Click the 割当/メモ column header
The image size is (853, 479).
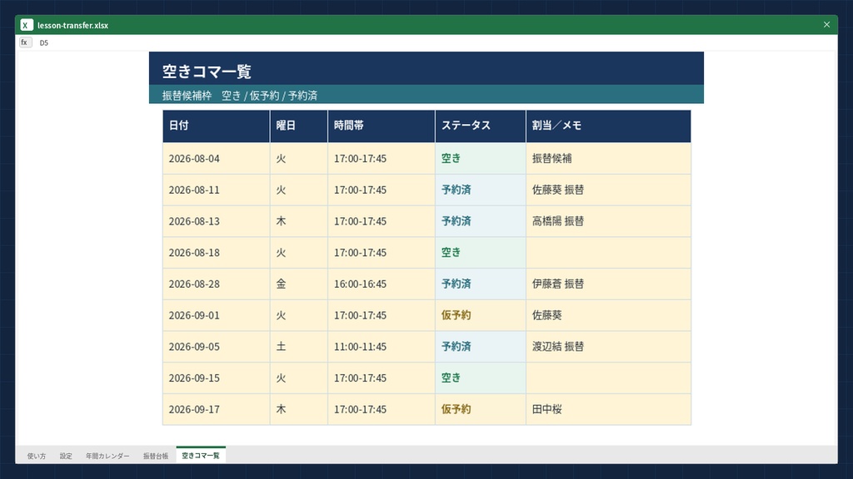[x=609, y=126]
